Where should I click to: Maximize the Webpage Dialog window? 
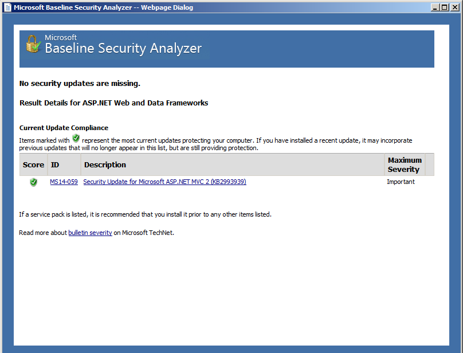point(445,7)
